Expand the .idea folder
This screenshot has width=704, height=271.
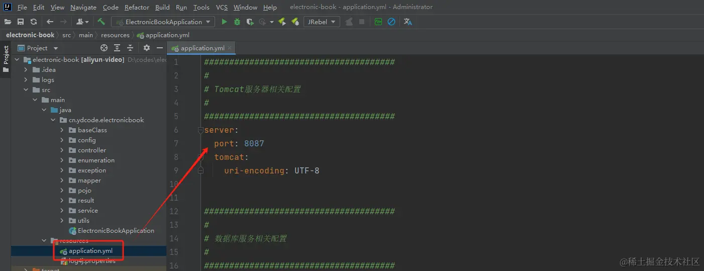coord(26,70)
